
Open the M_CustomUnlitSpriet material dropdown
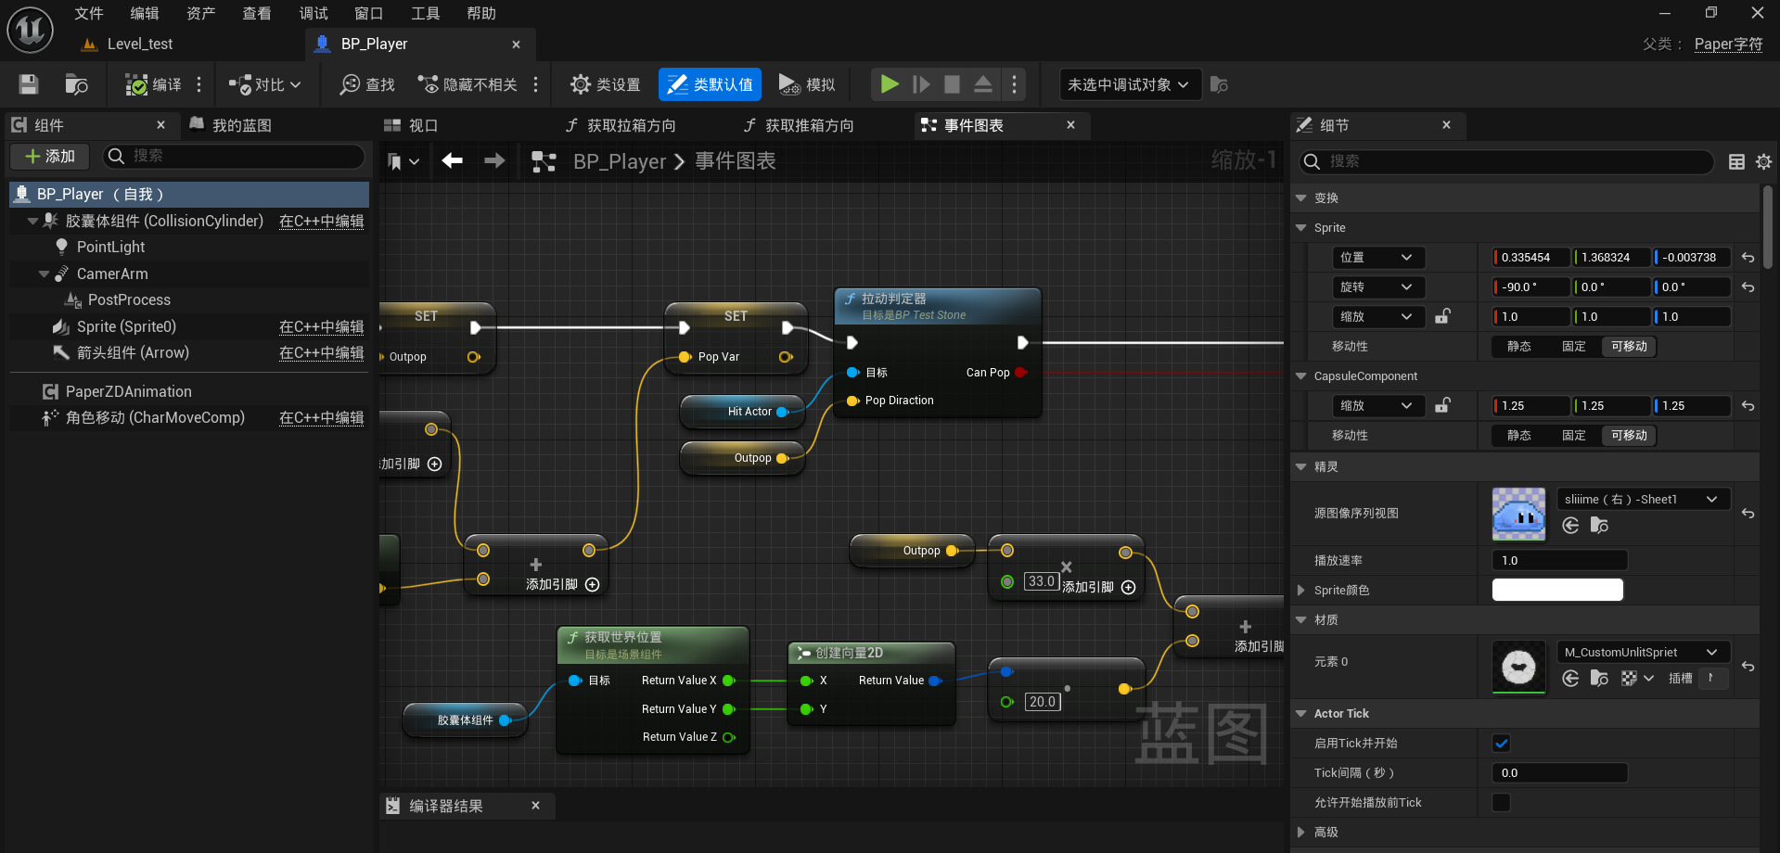click(x=1642, y=652)
